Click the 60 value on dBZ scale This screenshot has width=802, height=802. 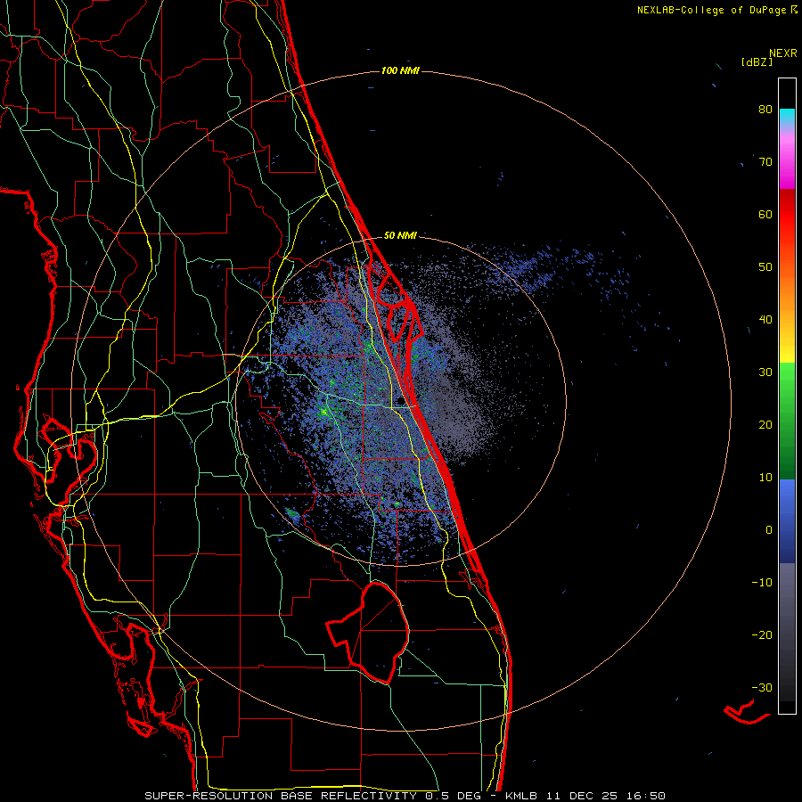pyautogui.click(x=765, y=214)
